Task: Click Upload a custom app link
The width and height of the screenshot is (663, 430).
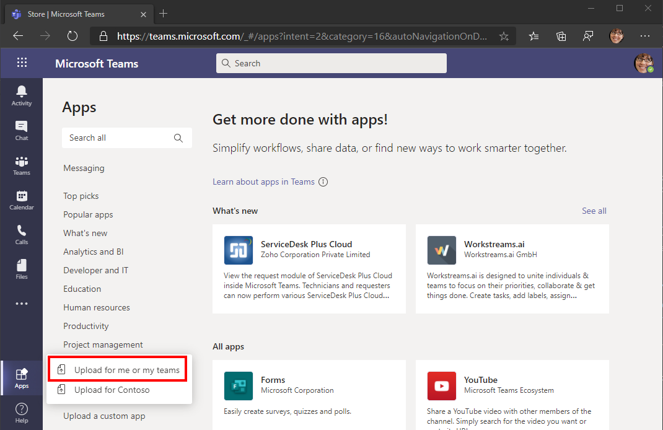Action: coord(104,416)
